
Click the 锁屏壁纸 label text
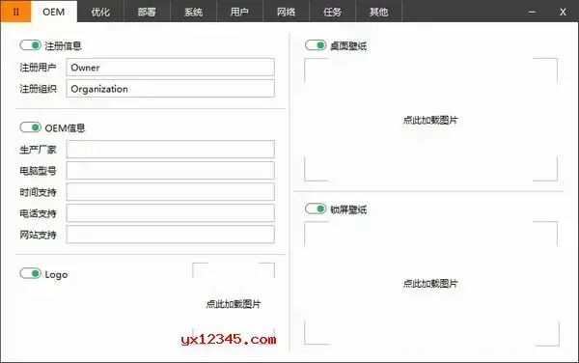click(348, 209)
